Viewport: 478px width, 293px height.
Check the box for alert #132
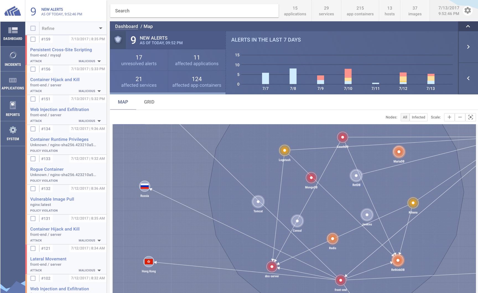click(33, 189)
